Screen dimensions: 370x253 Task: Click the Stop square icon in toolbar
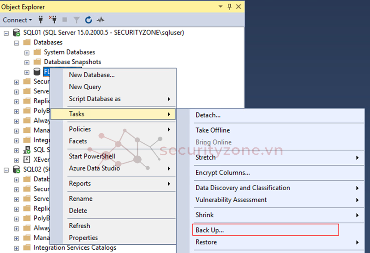click(64, 20)
